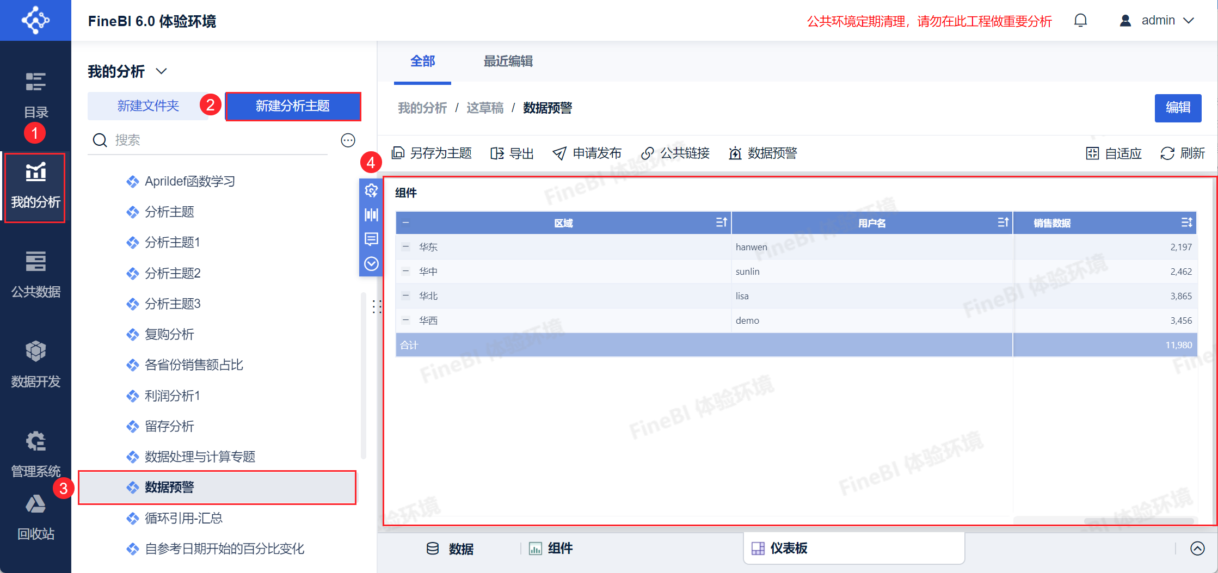The height and width of the screenshot is (573, 1218).
Task: Click the admin user avatar icon
Action: 1125,21
